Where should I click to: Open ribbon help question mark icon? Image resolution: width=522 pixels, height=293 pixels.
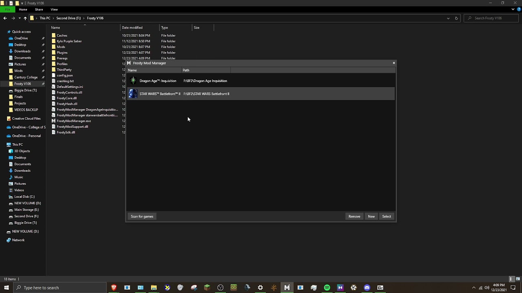point(518,9)
